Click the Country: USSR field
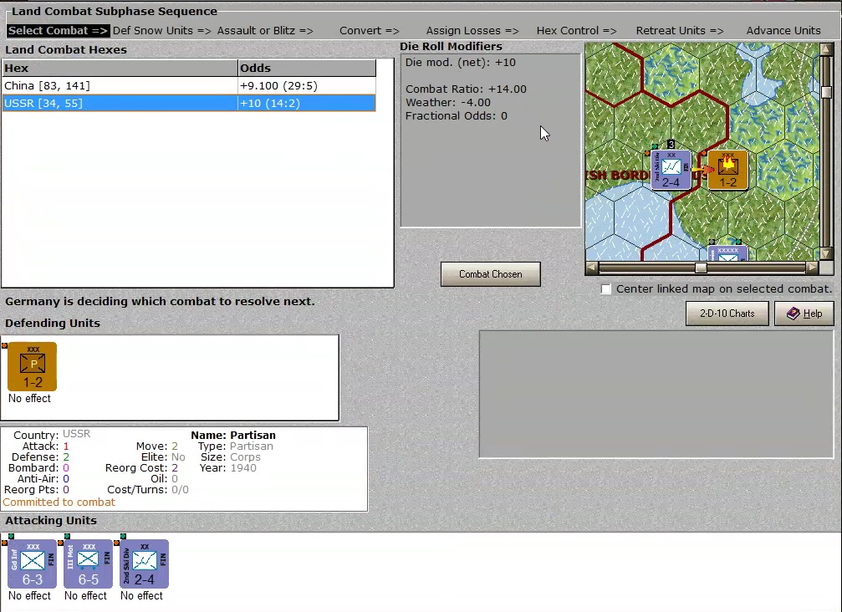The image size is (842, 612). 52,434
